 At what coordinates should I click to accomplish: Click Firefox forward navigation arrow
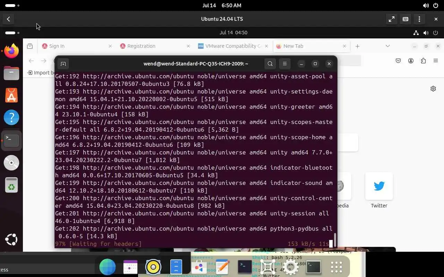point(43,61)
